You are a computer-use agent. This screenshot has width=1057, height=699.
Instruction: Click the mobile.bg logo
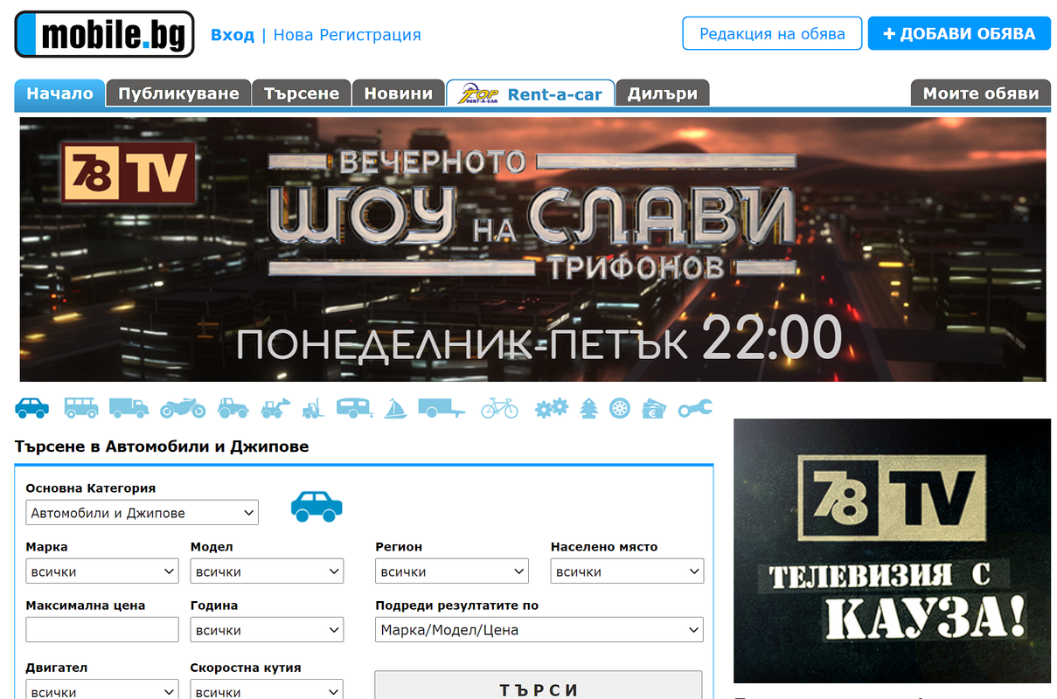pyautogui.click(x=104, y=34)
